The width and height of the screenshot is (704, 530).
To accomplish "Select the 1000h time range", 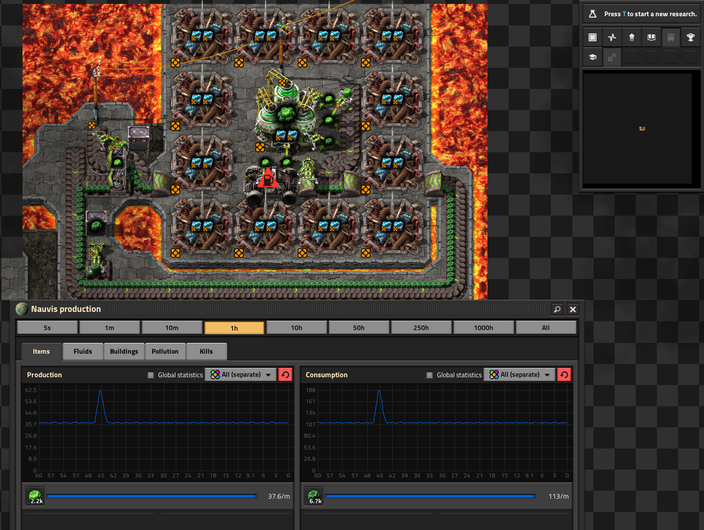I will (484, 328).
